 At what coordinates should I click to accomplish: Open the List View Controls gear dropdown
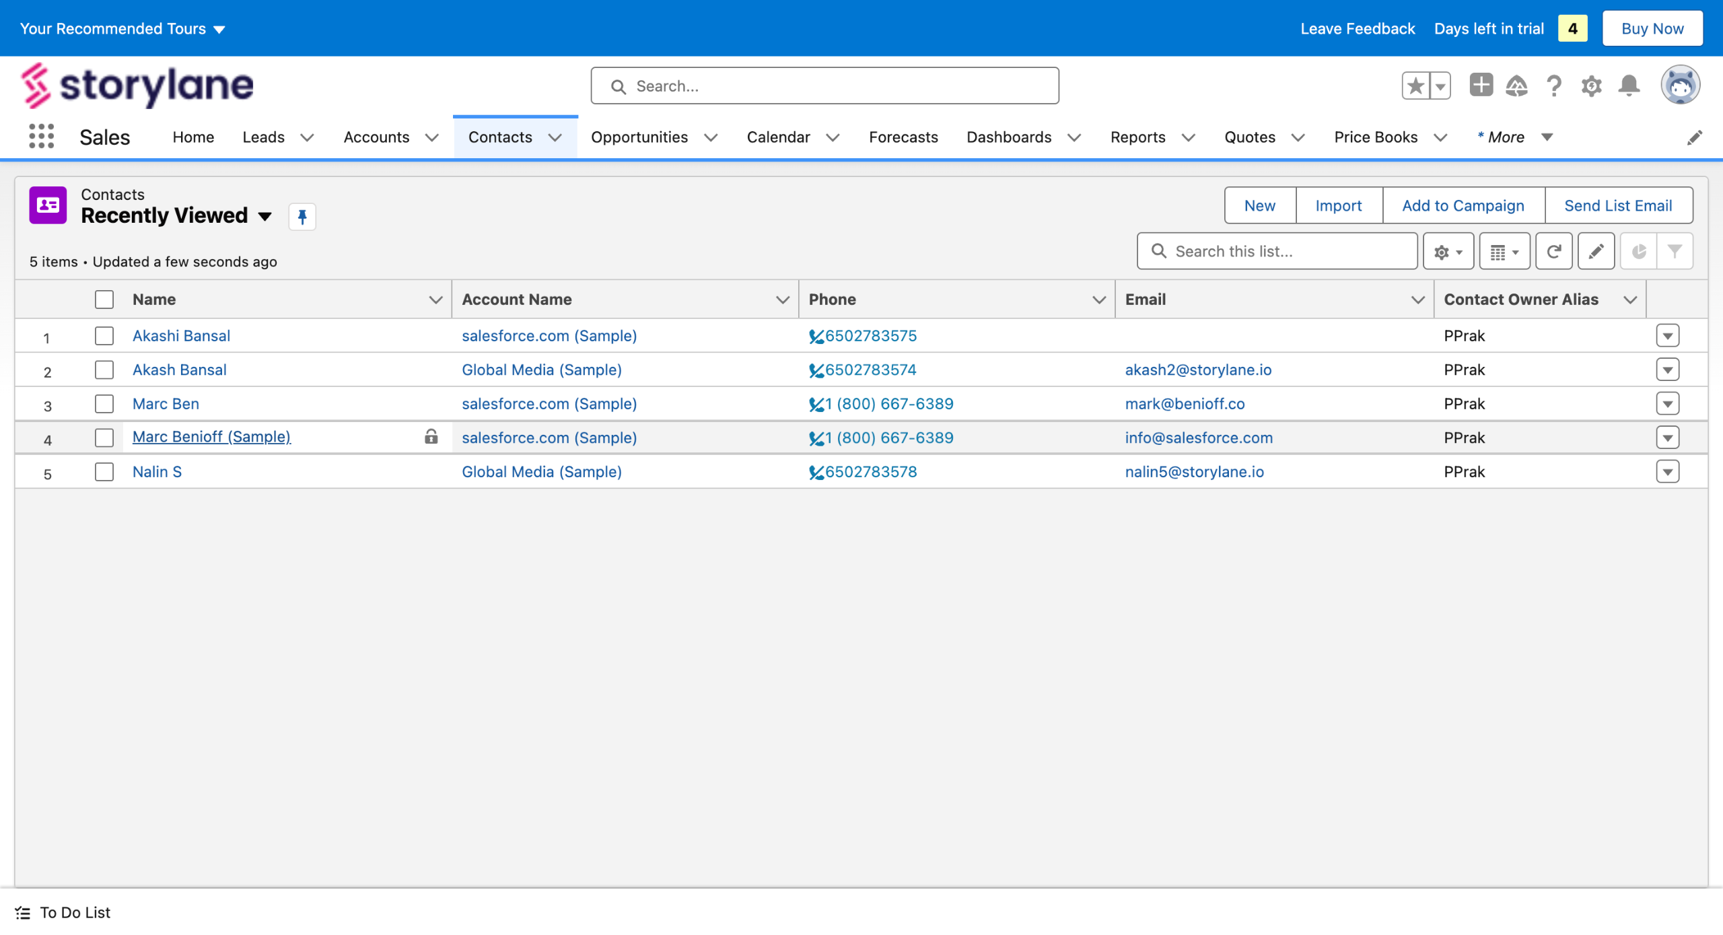(1448, 251)
